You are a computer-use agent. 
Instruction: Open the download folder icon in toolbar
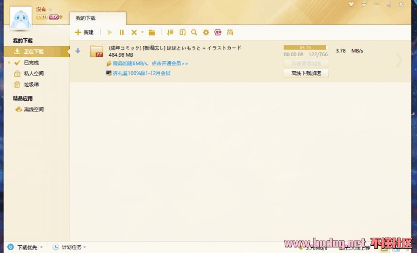152,32
